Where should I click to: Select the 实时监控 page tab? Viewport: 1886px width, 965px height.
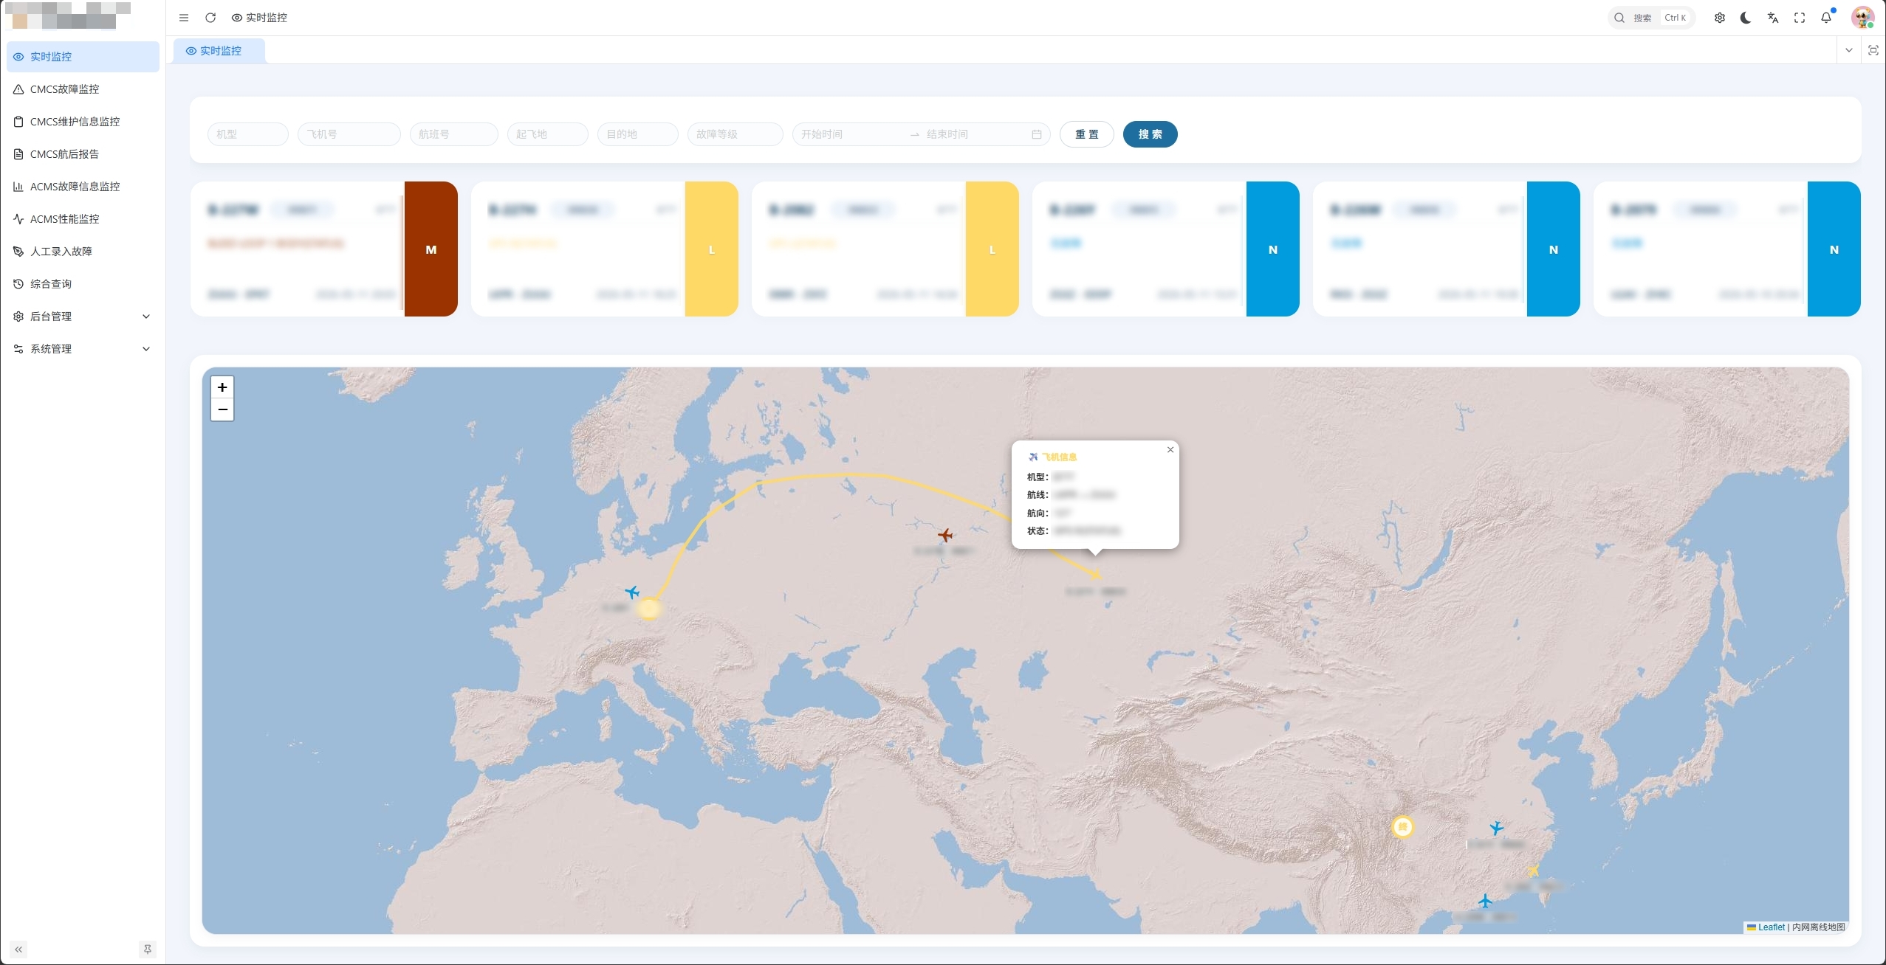(x=219, y=51)
